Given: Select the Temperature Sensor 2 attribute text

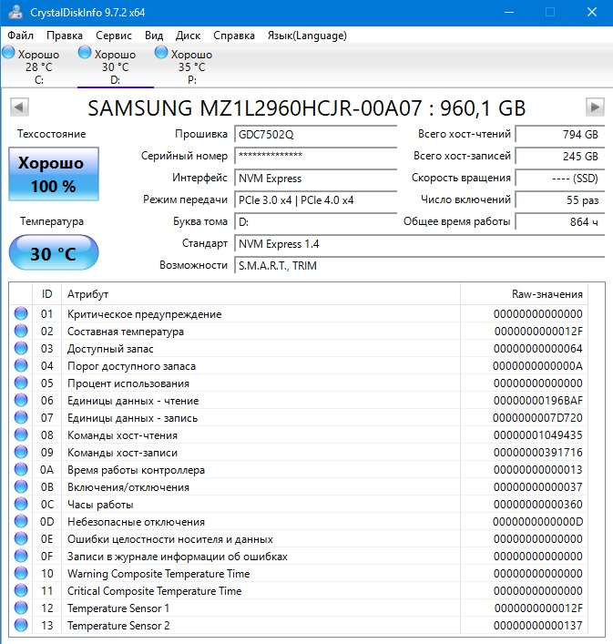Looking at the screenshot, I should [x=118, y=626].
